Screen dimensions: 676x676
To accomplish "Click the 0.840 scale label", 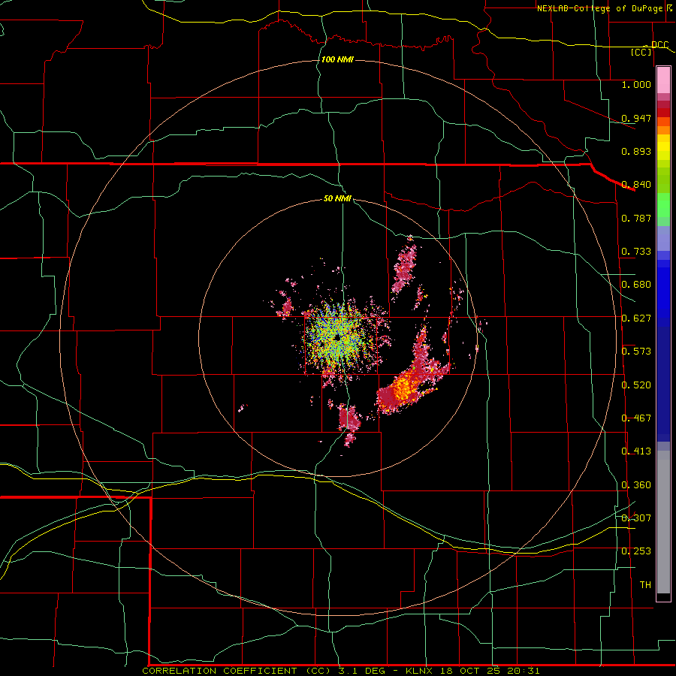I will point(636,185).
